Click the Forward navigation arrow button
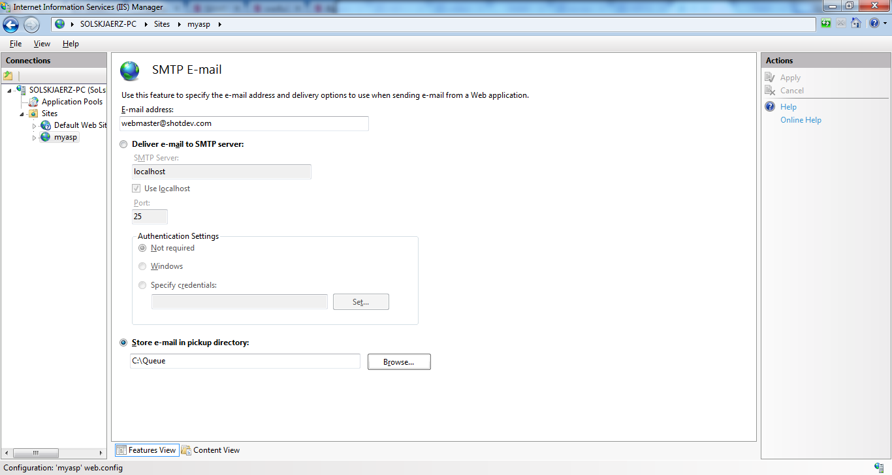This screenshot has height=475, width=892. click(x=31, y=25)
